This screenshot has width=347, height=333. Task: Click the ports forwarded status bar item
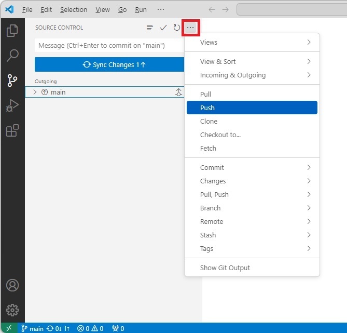pyautogui.click(x=118, y=328)
